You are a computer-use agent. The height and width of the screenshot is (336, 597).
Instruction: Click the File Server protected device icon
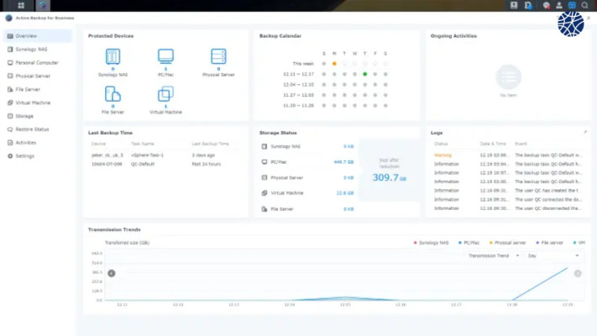click(x=113, y=94)
